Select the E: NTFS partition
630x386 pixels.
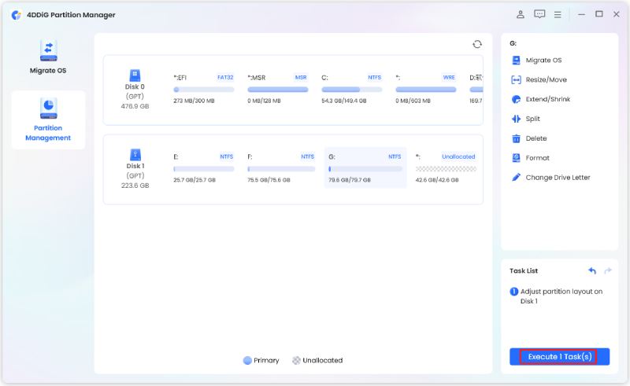pyautogui.click(x=204, y=167)
